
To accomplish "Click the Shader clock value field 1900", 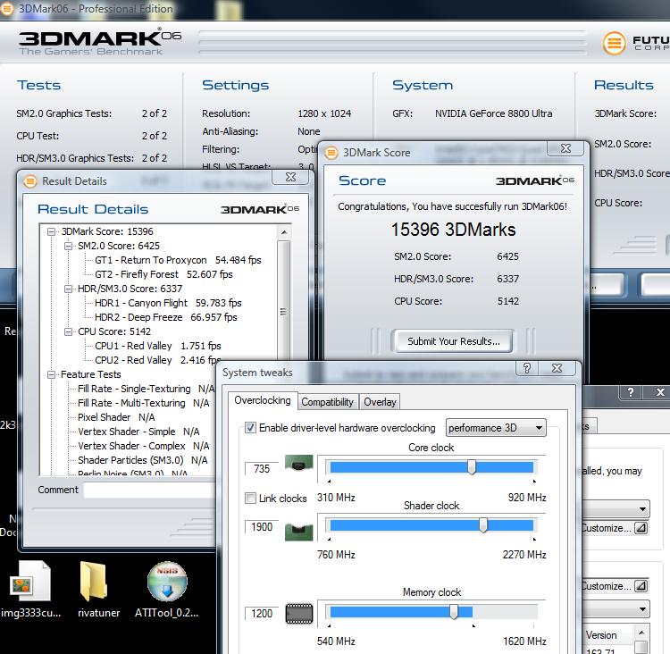I will coord(262,526).
